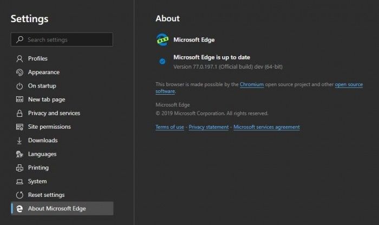The height and width of the screenshot is (225, 379).
Task: Select On startup in sidebar
Action: [x=62, y=86]
